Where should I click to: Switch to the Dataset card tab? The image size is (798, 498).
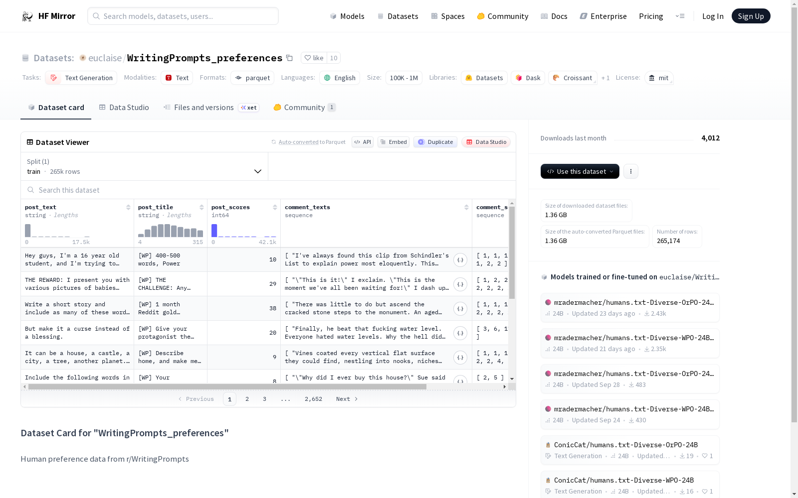[x=56, y=108]
